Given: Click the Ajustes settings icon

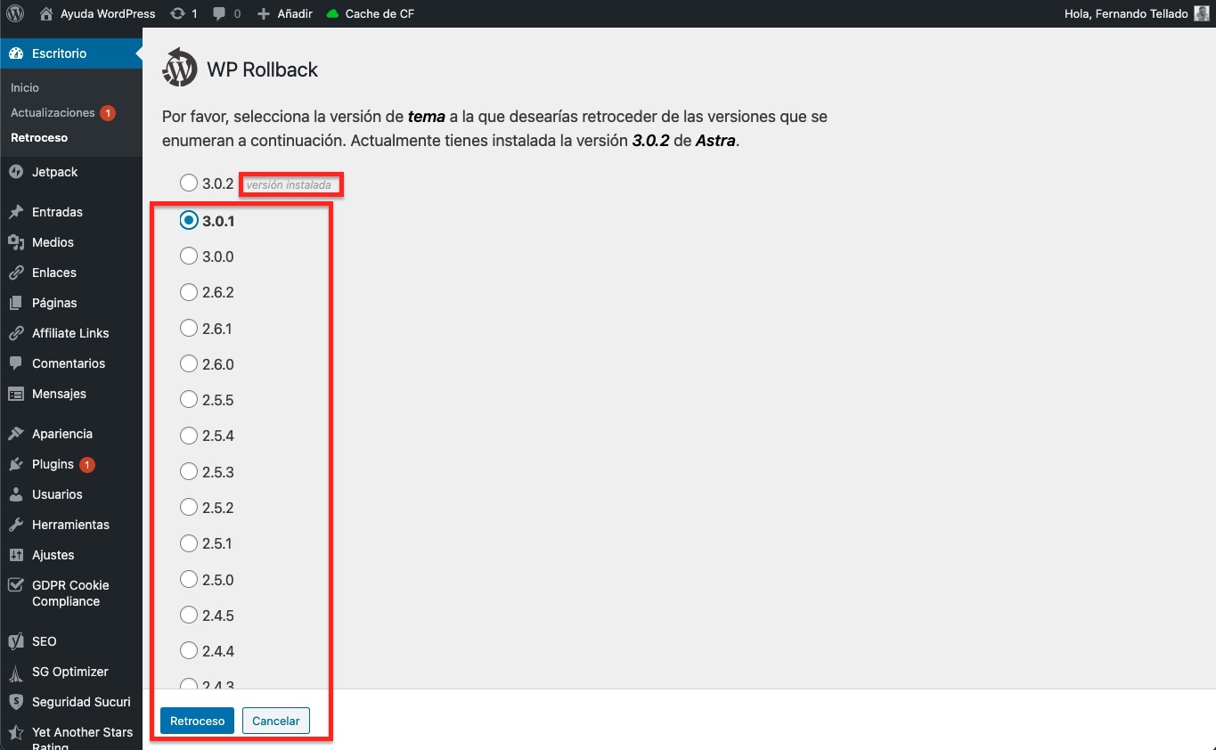Looking at the screenshot, I should 16,555.
